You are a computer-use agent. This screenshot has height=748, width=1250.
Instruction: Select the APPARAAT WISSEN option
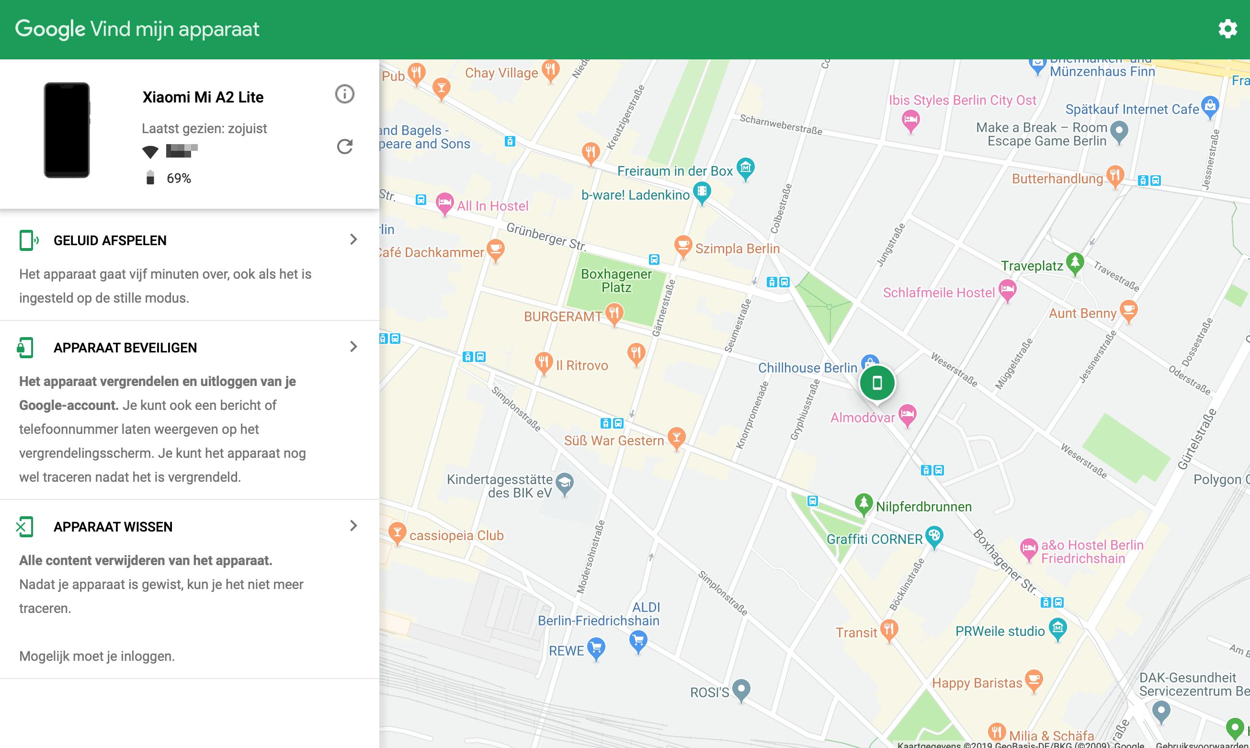113,527
